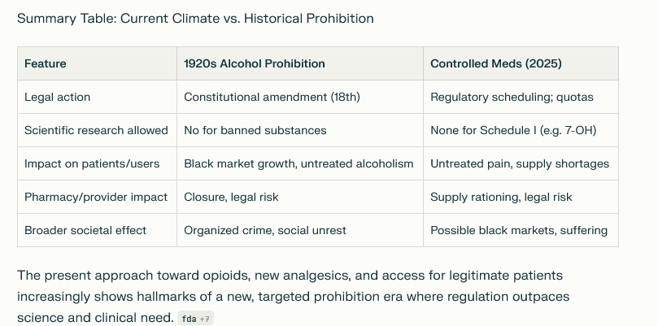
Task: Click the Regulatory scheduling; quotas cell
Action: click(x=521, y=97)
